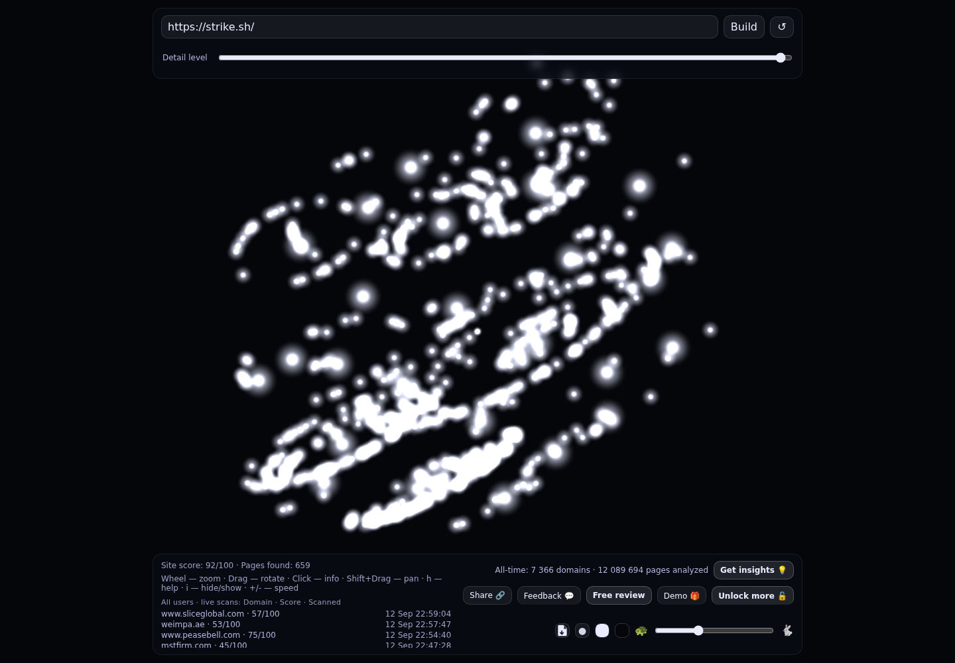Open the Share link button
955x663 pixels.
487,595
